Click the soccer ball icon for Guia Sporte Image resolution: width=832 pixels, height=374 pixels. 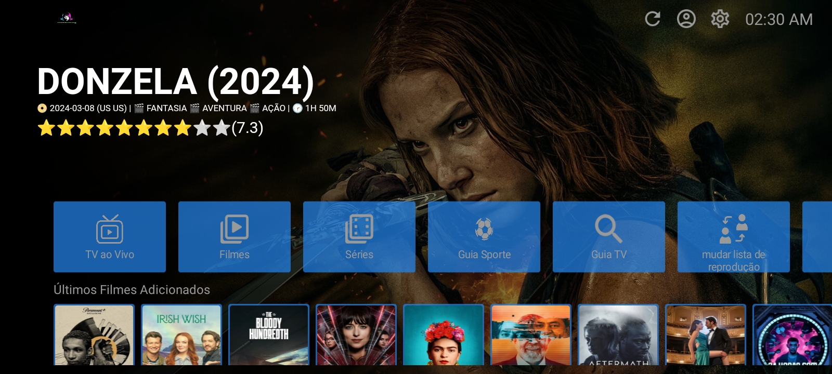484,229
